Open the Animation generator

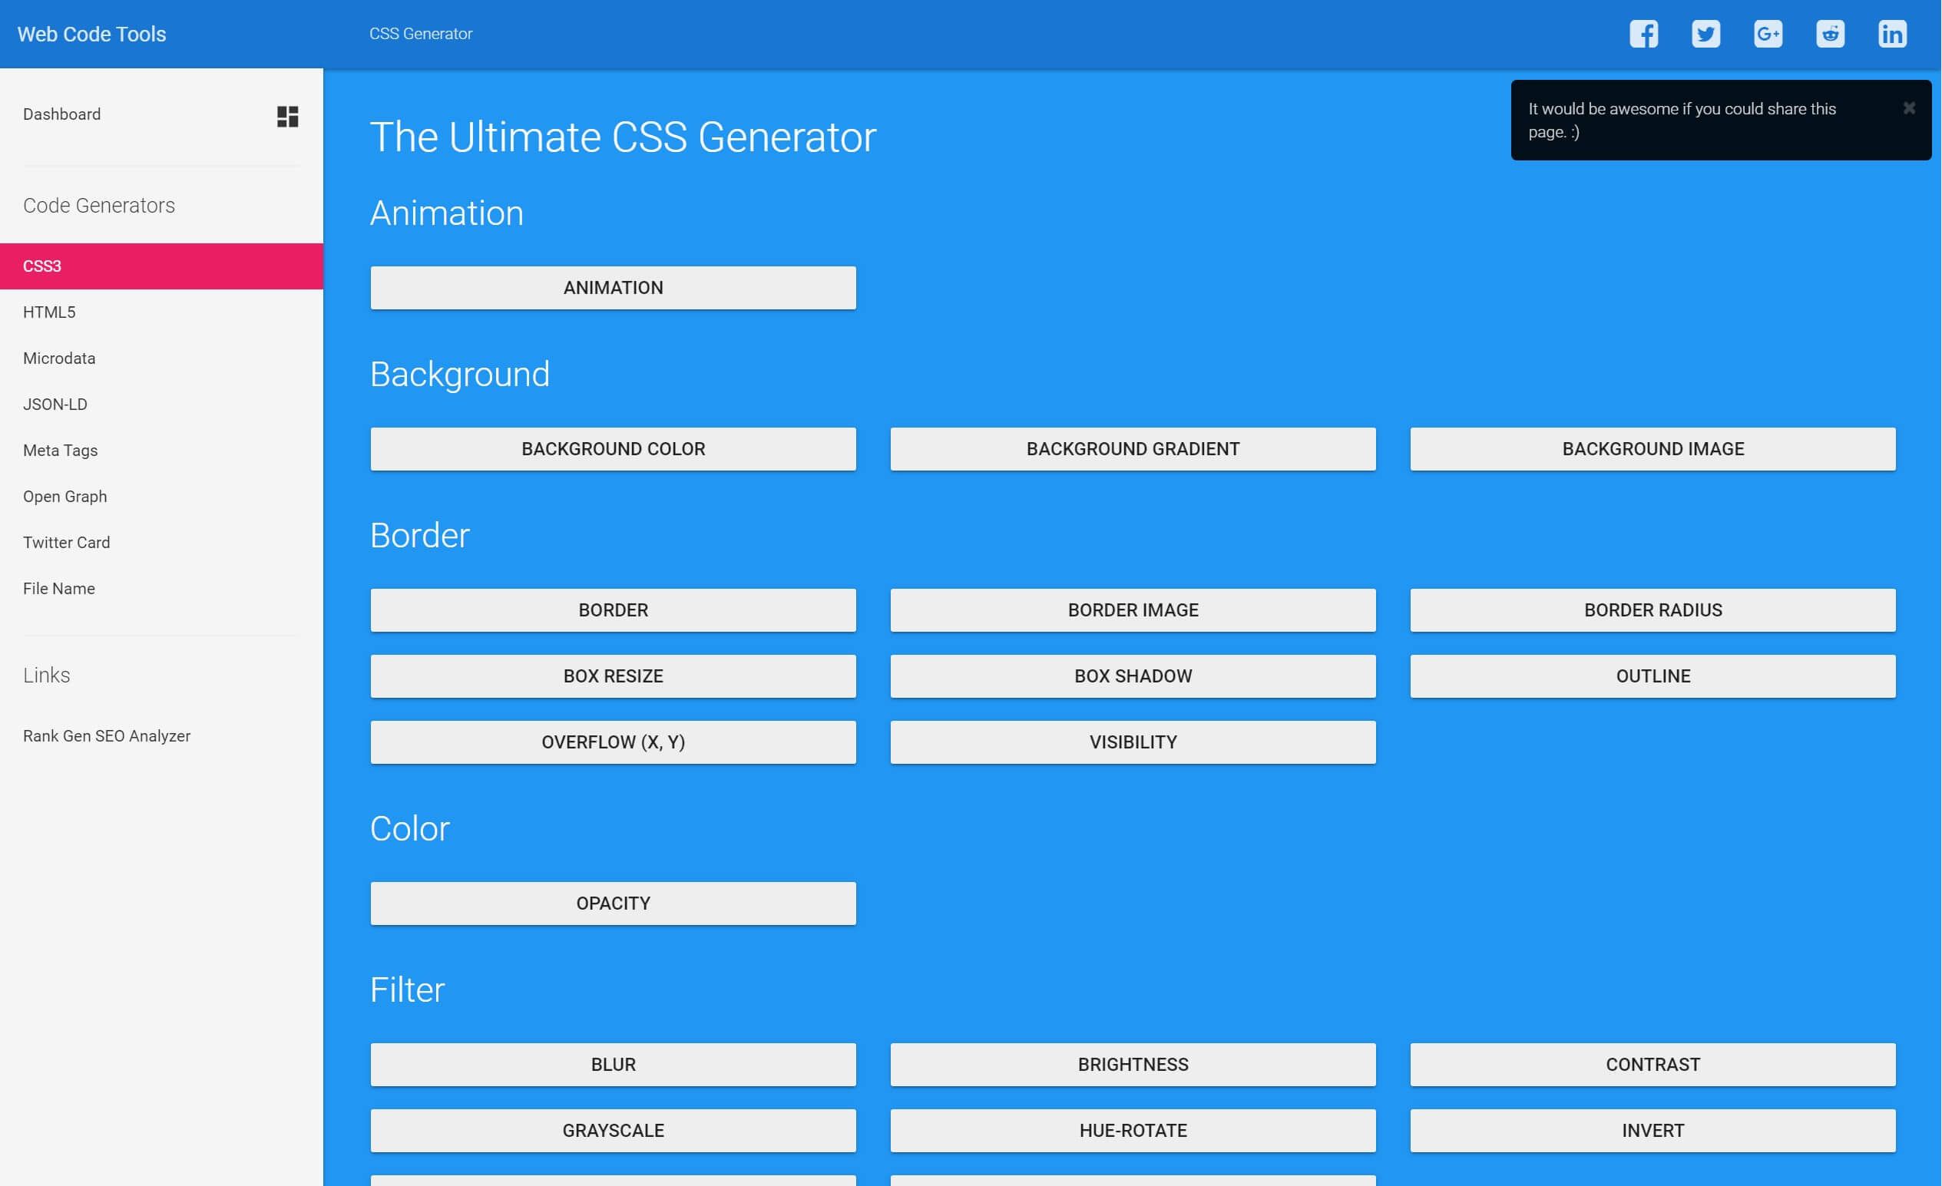click(x=612, y=287)
